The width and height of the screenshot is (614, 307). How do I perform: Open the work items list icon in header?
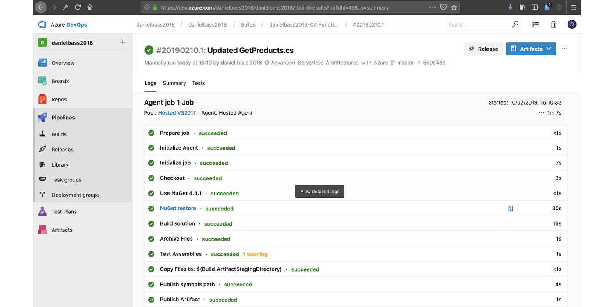[x=536, y=24]
